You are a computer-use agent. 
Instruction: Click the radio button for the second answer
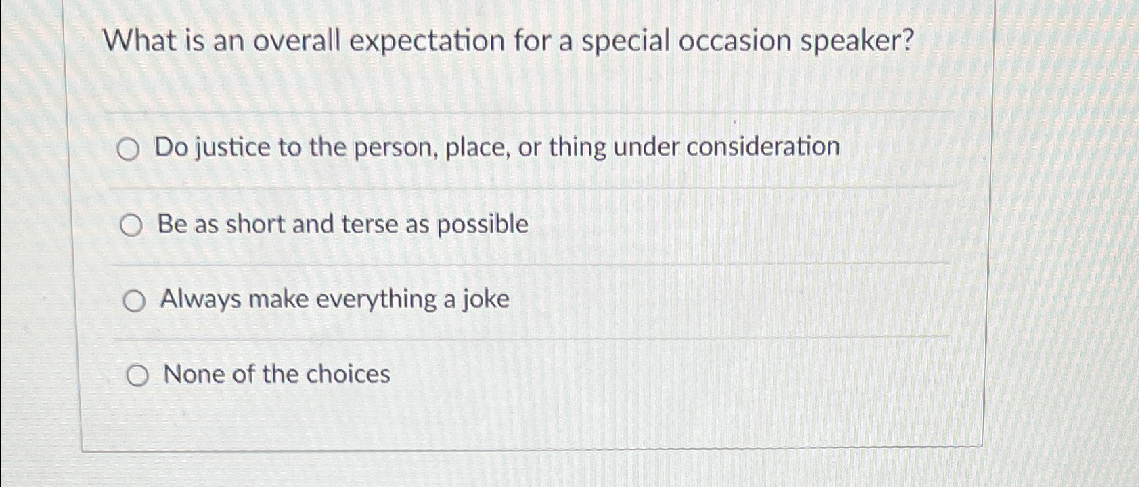pos(133,225)
